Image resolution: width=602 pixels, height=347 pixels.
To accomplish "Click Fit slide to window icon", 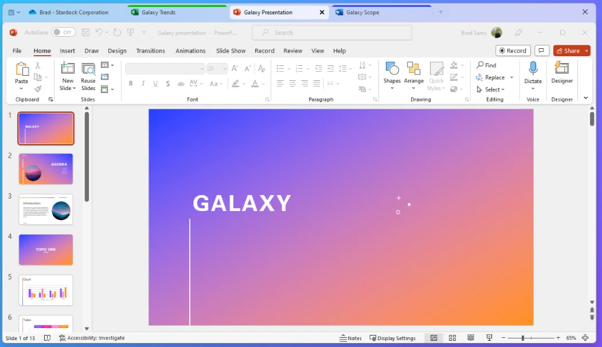I will [x=585, y=338].
